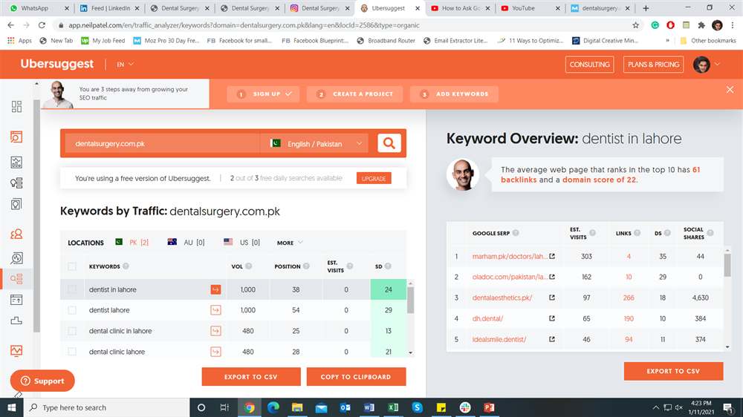This screenshot has width=743, height=417.
Task: Show more Chrome bookmarks with chevron
Action: point(667,41)
